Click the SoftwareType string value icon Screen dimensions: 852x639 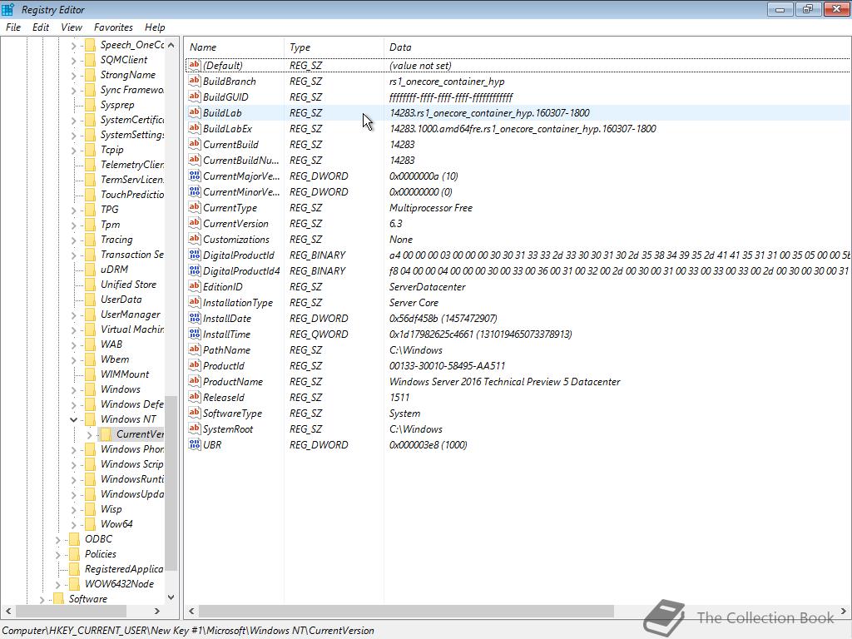click(x=194, y=413)
